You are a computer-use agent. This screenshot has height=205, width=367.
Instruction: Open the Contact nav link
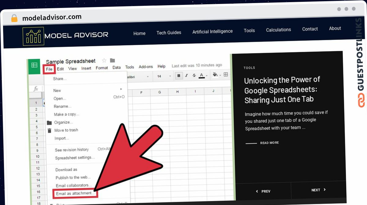[x=310, y=29]
